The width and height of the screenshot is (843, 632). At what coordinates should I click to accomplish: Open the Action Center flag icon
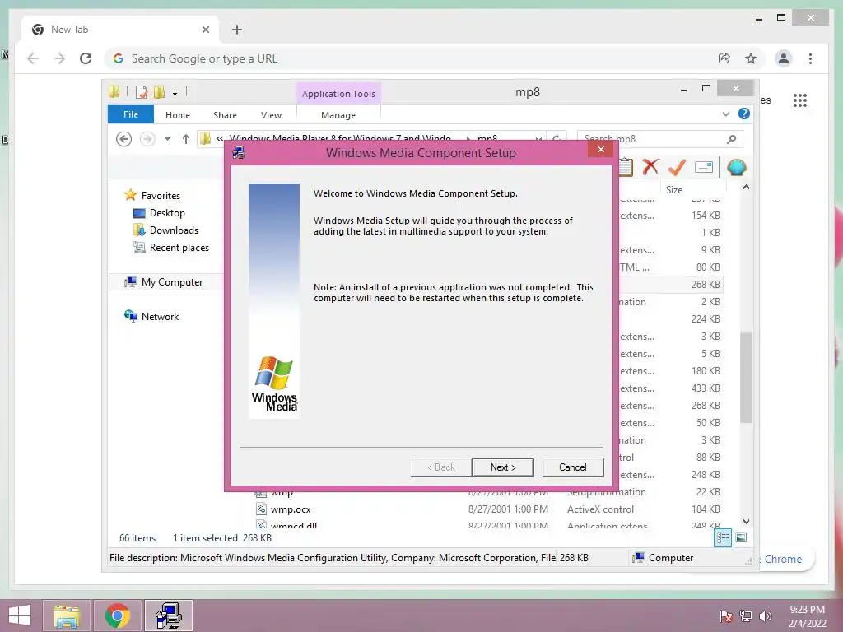point(726,616)
